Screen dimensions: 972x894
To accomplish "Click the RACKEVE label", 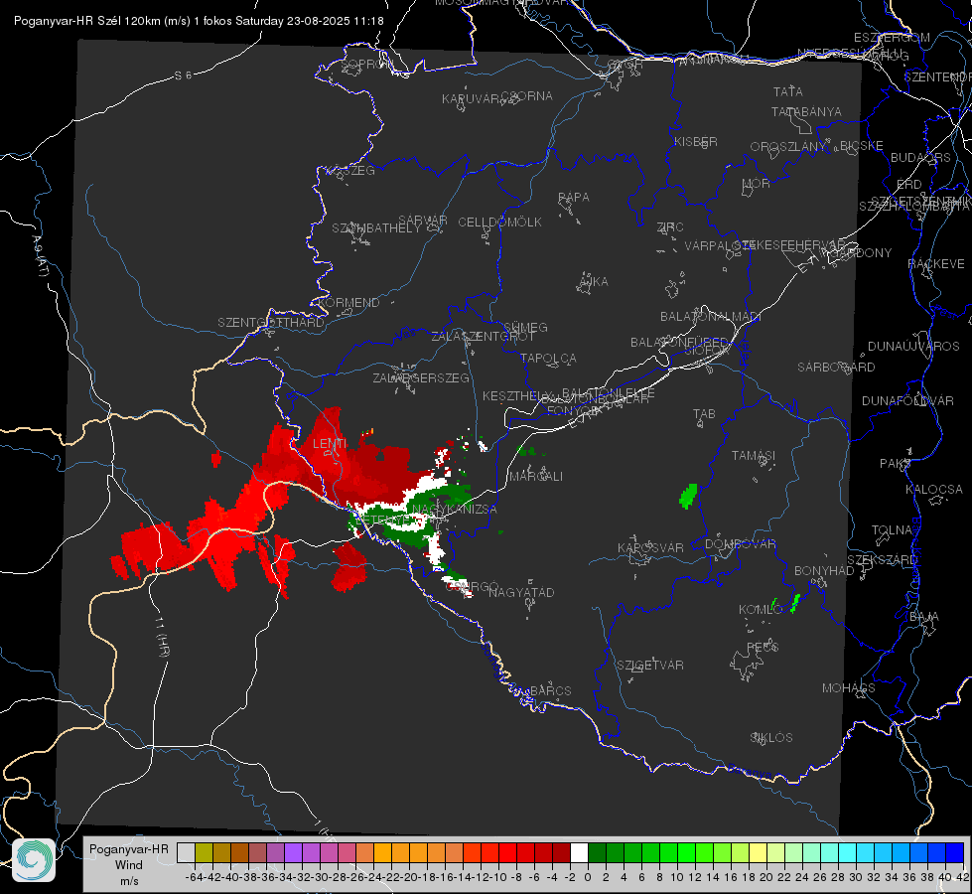I will tap(936, 263).
